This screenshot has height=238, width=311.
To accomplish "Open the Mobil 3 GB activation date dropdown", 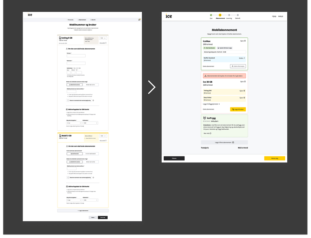I will tap(74, 200).
